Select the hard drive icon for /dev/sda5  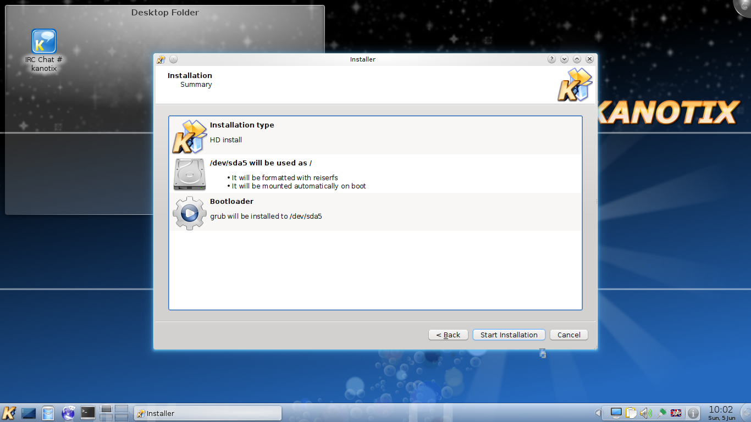tap(190, 174)
